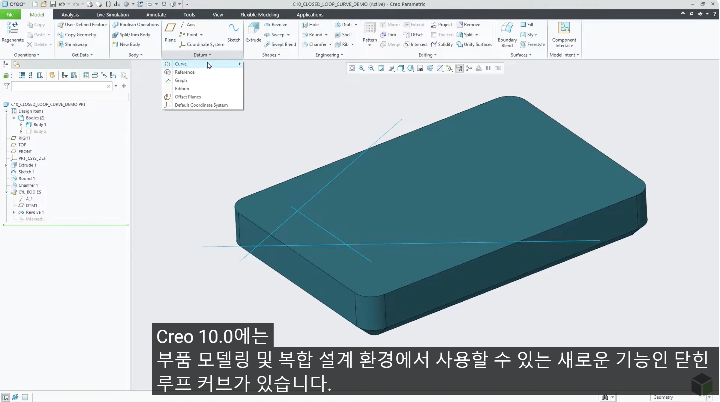Click the Undo icon
Viewport: 720px width, 402px height.
[62, 4]
